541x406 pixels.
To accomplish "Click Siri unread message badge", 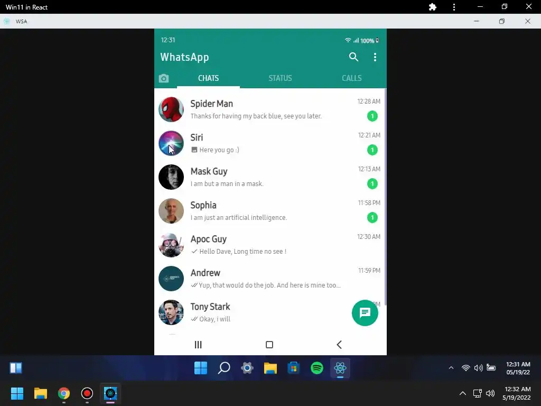I will point(372,150).
